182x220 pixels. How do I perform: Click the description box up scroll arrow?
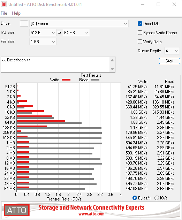point(112,60)
